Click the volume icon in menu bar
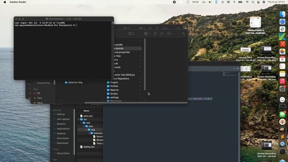Screen dimensions: 288x162 coord(210,2)
